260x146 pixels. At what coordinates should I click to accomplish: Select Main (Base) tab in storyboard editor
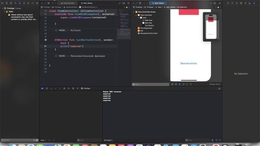(x=158, y=3)
